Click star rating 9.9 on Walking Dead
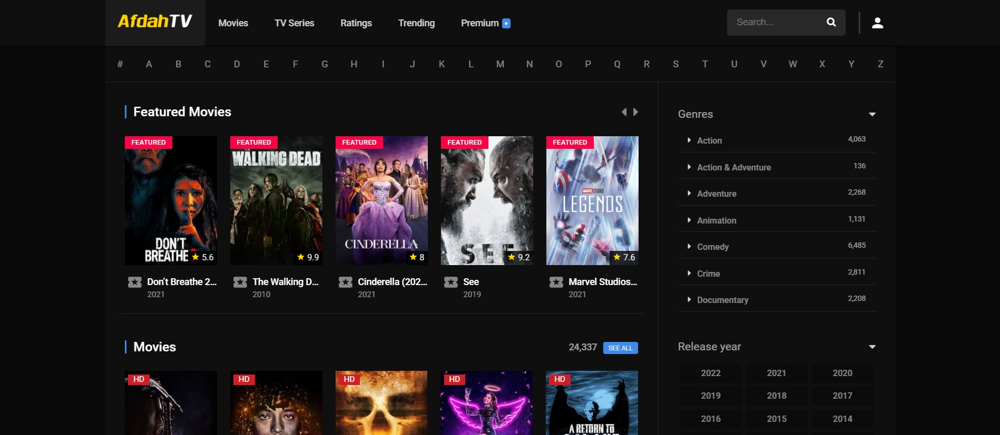 coord(308,257)
